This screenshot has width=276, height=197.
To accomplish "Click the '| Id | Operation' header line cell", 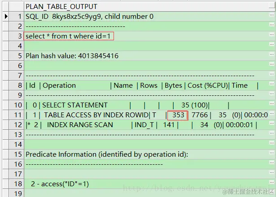I will pyautogui.click(x=149, y=86).
